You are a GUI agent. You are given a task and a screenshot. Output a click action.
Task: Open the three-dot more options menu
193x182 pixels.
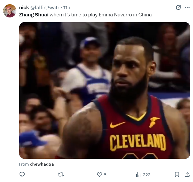coord(187,8)
